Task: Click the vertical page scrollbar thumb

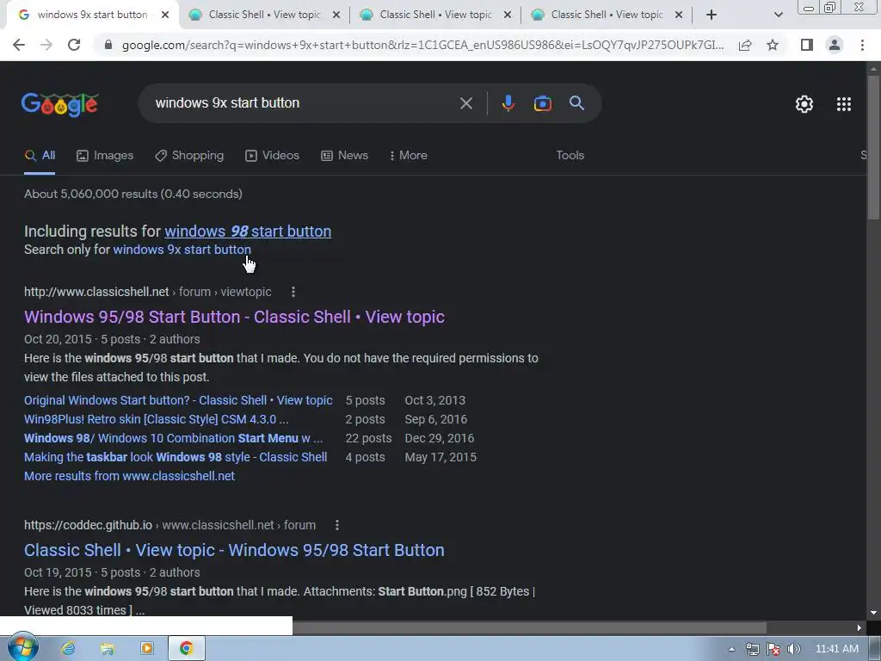Action: [x=873, y=147]
